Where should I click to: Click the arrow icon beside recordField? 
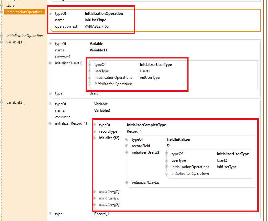[127, 146]
